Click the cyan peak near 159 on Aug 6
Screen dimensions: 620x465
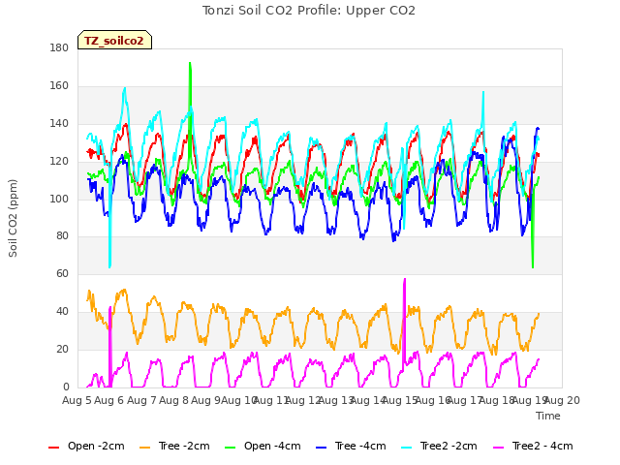tap(125, 88)
